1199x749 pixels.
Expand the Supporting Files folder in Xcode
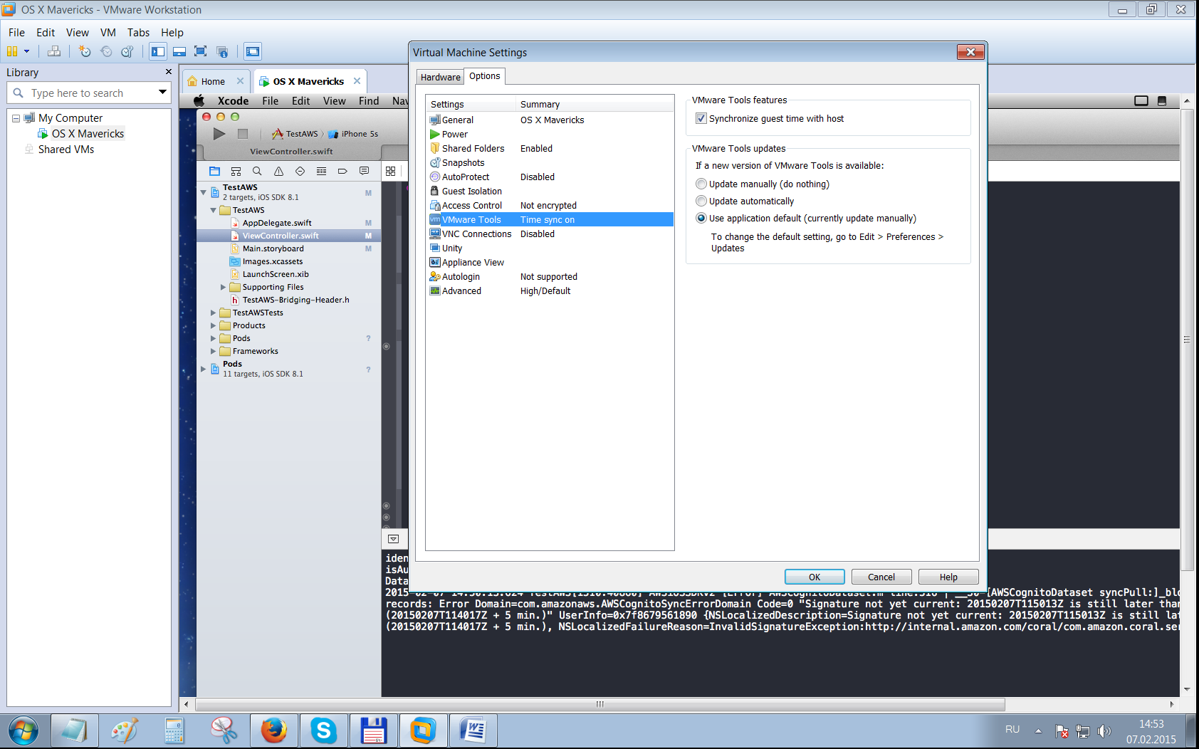(x=223, y=288)
